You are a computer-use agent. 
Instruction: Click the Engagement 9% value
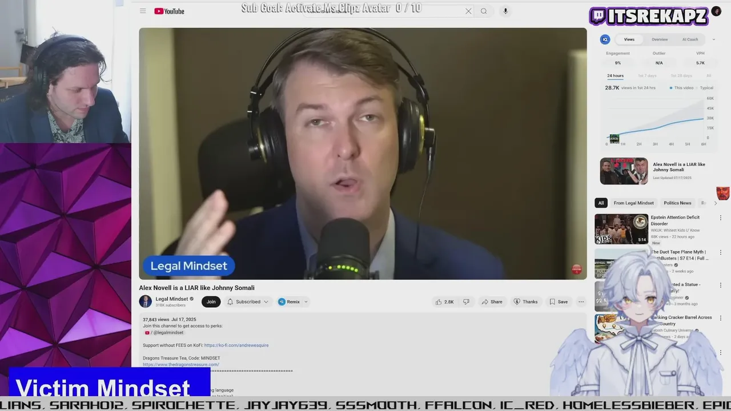(x=617, y=63)
